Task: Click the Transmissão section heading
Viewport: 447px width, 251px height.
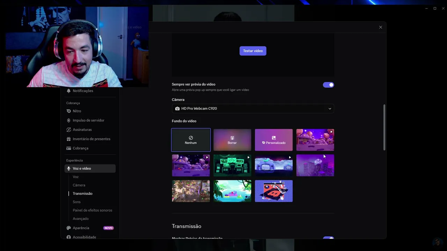Action: (x=186, y=226)
